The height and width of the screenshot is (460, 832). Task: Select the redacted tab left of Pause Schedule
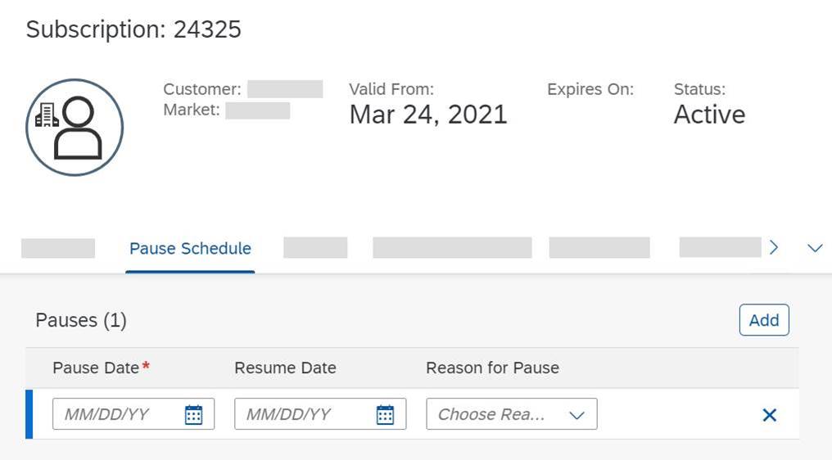point(58,248)
